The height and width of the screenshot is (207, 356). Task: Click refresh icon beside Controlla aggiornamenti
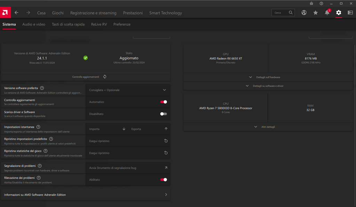[x=105, y=77]
